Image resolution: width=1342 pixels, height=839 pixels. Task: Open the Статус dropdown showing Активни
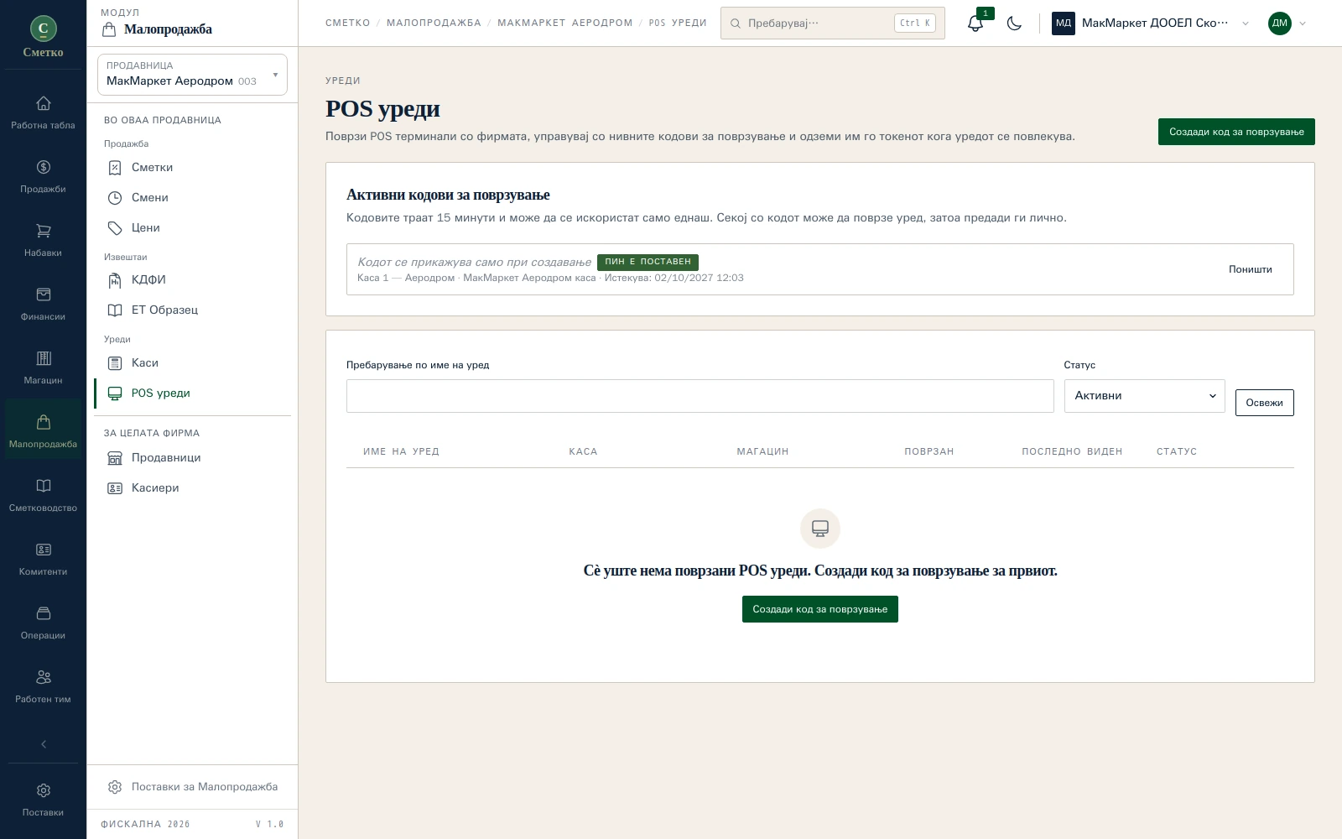pyautogui.click(x=1144, y=396)
